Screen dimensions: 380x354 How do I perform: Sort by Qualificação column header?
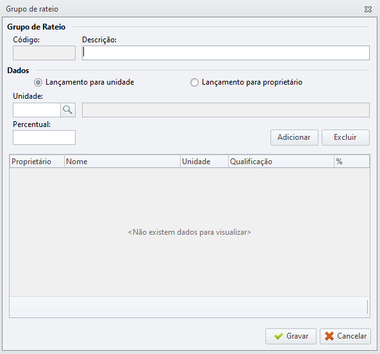pos(281,162)
